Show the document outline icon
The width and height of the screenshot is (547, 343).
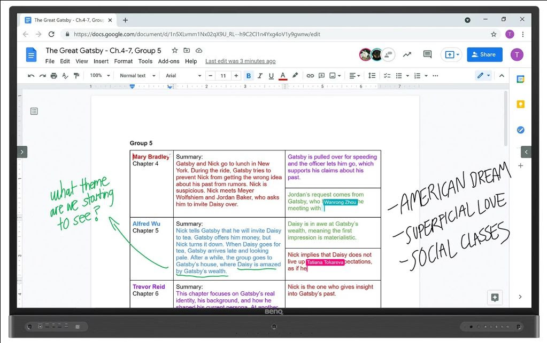[x=34, y=111]
